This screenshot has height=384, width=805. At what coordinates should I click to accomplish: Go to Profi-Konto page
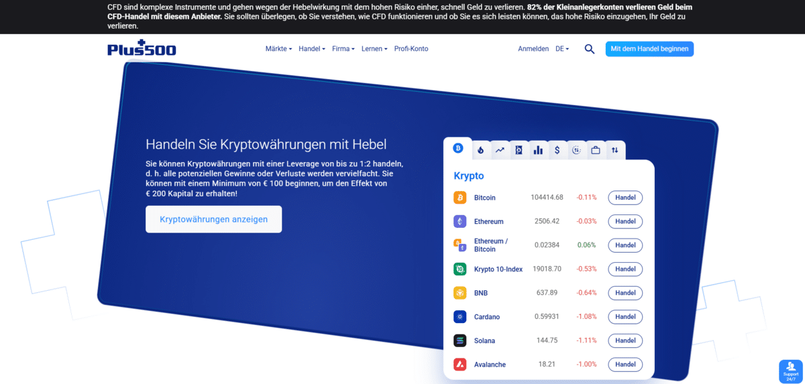411,49
